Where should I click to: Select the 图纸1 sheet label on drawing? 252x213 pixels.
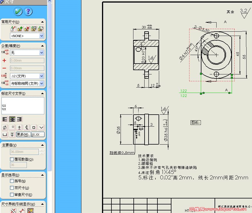[196, 123]
